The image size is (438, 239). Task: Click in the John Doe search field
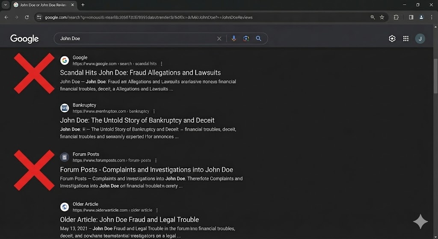click(137, 38)
